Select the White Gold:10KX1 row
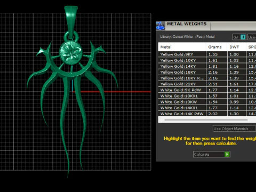The image size is (256, 192). point(207,96)
